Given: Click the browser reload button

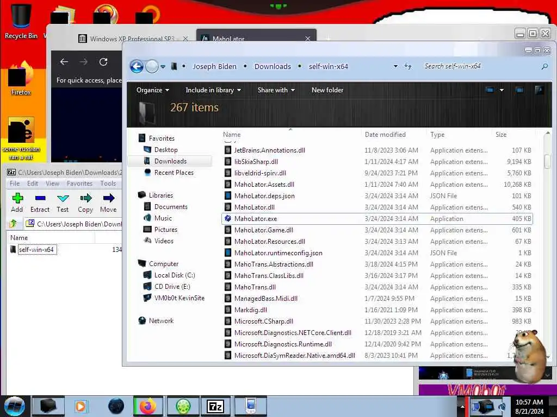Looking at the screenshot, I should pos(103,62).
